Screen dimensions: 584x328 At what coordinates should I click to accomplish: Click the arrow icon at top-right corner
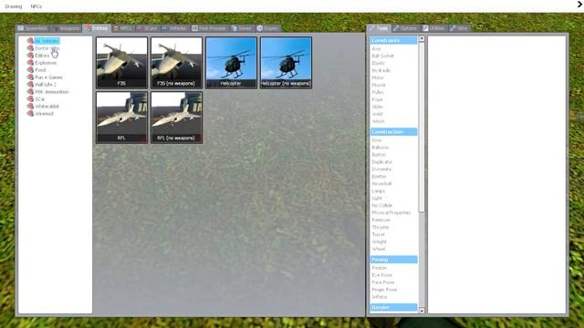[x=579, y=5]
